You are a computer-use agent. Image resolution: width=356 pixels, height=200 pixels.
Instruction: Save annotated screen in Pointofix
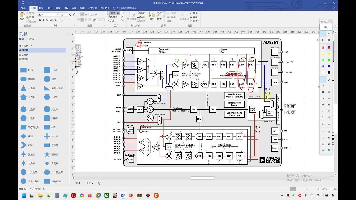click(329, 144)
